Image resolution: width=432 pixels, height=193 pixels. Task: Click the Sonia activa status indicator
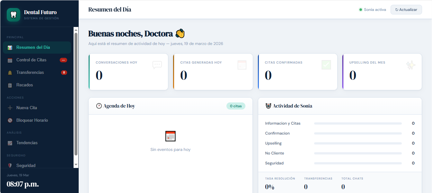coord(372,10)
